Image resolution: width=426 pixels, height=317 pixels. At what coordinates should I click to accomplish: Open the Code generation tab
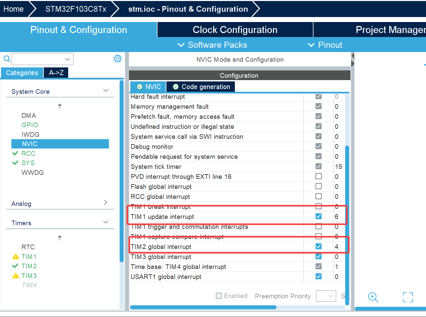[201, 87]
